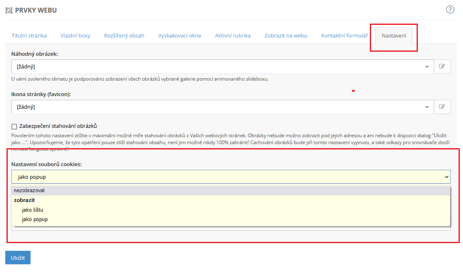Viewport: 463px width, 272px height.
Task: Open the Vlastní boxy tab
Action: tap(75, 35)
